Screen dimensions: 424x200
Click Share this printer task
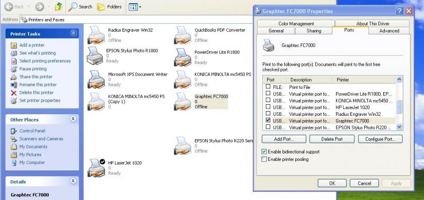[x=36, y=77]
